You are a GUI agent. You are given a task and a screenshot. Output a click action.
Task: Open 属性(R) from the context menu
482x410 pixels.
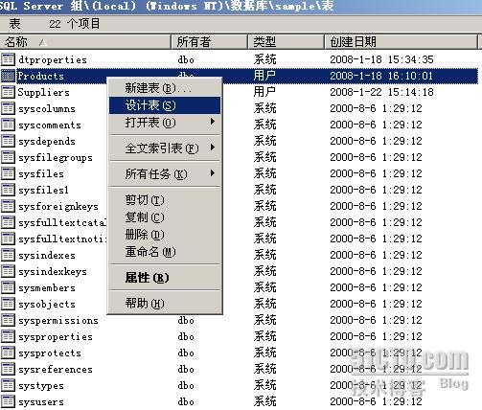[x=165, y=278]
